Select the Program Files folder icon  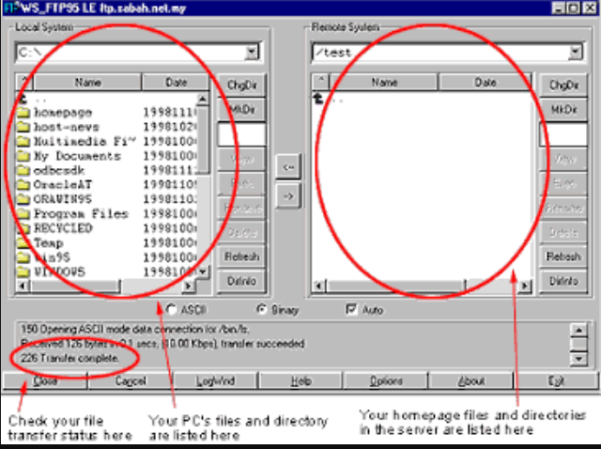pyautogui.click(x=23, y=213)
